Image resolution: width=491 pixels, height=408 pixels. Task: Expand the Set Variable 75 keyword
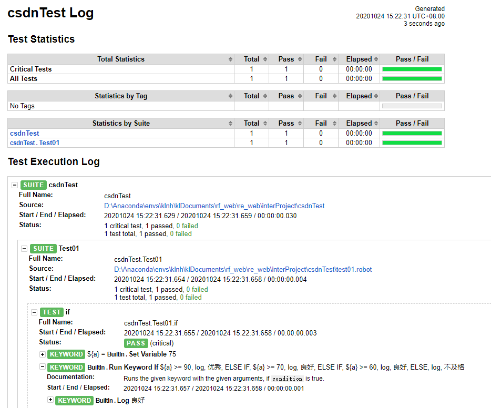pyautogui.click(x=43, y=354)
